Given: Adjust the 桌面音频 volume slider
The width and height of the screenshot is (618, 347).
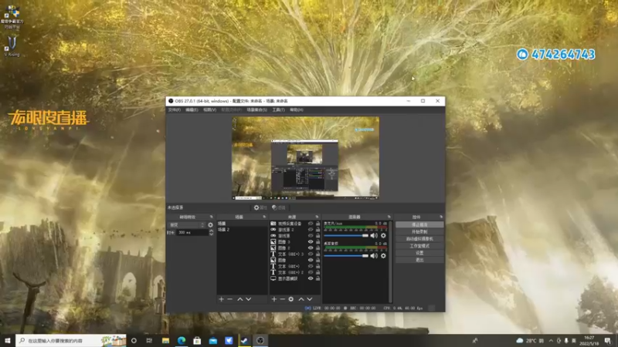Looking at the screenshot, I should click(x=346, y=256).
